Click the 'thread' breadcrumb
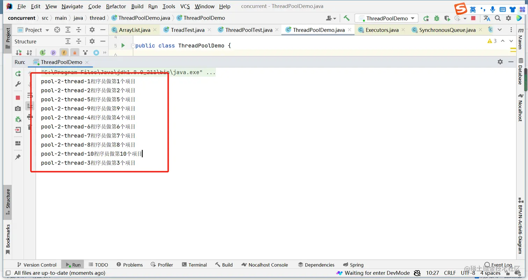 click(x=97, y=18)
